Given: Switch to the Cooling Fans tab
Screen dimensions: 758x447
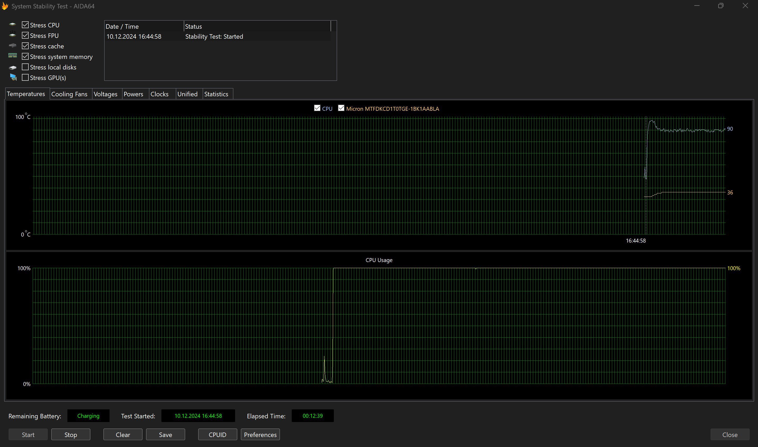Looking at the screenshot, I should point(69,94).
